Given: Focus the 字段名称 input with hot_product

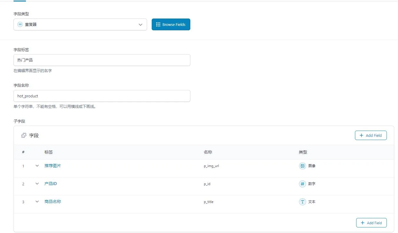Looking at the screenshot, I should (x=102, y=96).
